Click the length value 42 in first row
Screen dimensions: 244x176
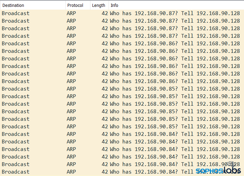point(105,13)
